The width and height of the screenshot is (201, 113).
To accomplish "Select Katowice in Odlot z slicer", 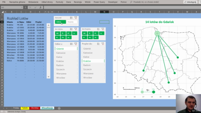I will point(66,53).
